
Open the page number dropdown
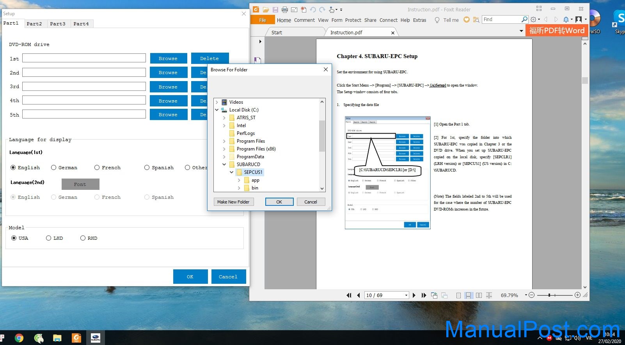(406, 295)
